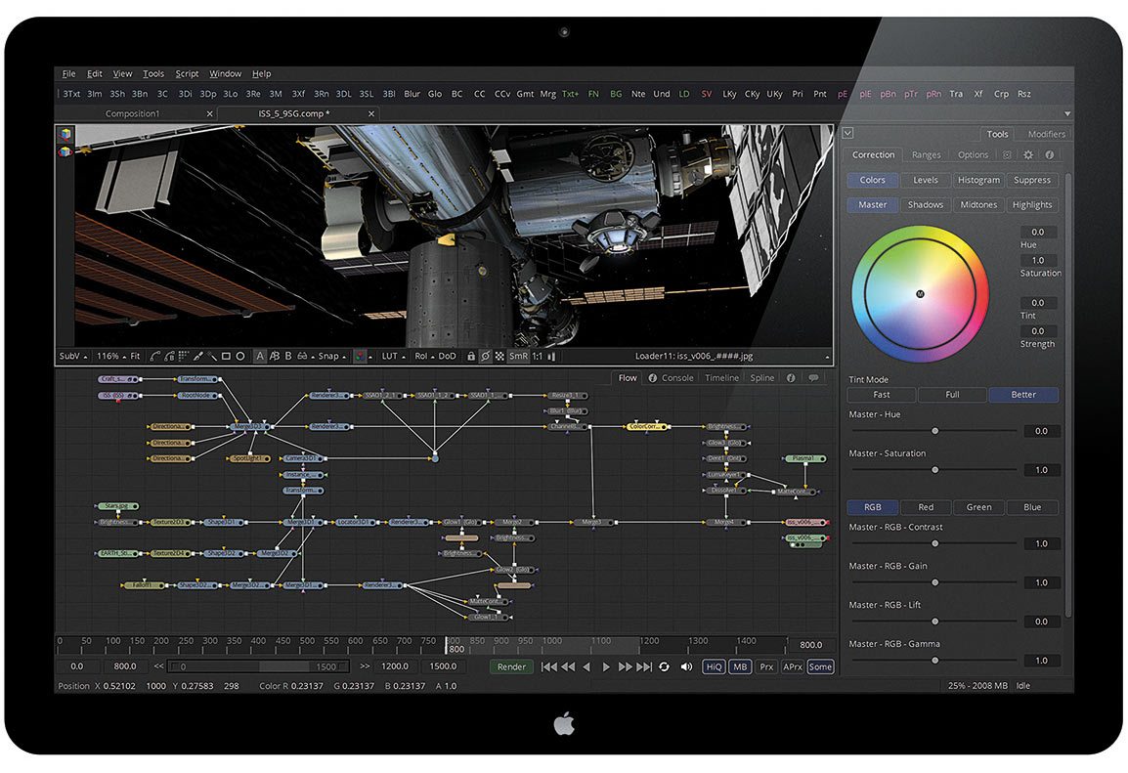This screenshot has width=1128, height=773.
Task: Open the settings gear tab in Tools panel
Action: 1028,154
